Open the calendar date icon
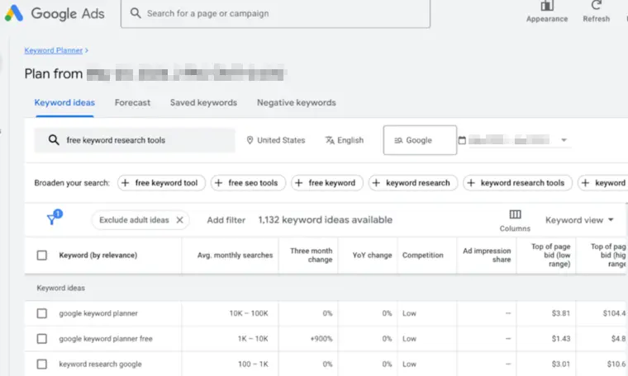This screenshot has height=376, width=628. click(x=462, y=140)
